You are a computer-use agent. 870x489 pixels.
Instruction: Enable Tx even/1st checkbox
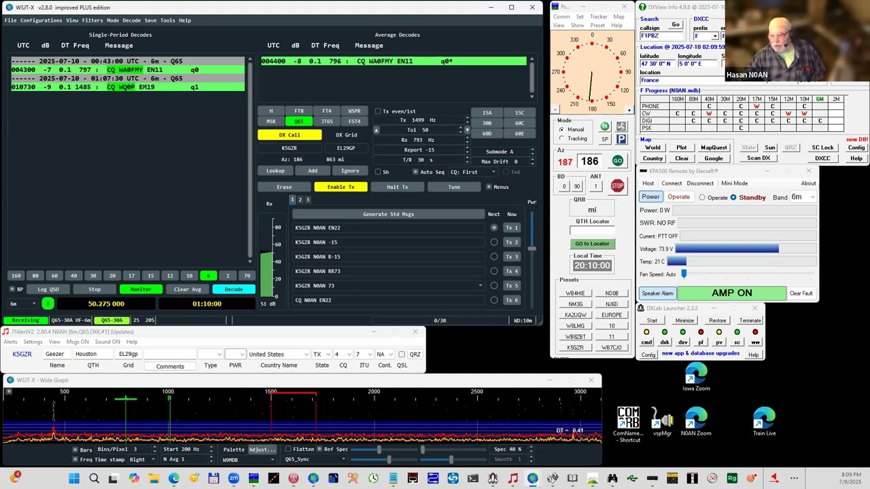(x=378, y=111)
